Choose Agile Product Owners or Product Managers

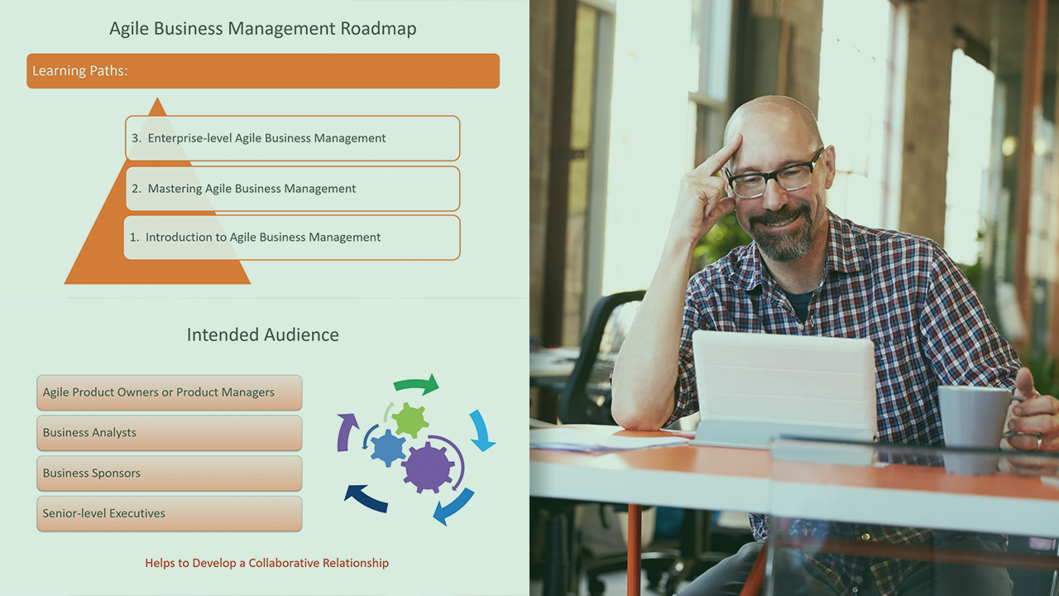click(170, 392)
